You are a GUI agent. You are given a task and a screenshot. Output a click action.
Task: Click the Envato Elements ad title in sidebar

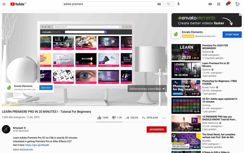pos(192,32)
